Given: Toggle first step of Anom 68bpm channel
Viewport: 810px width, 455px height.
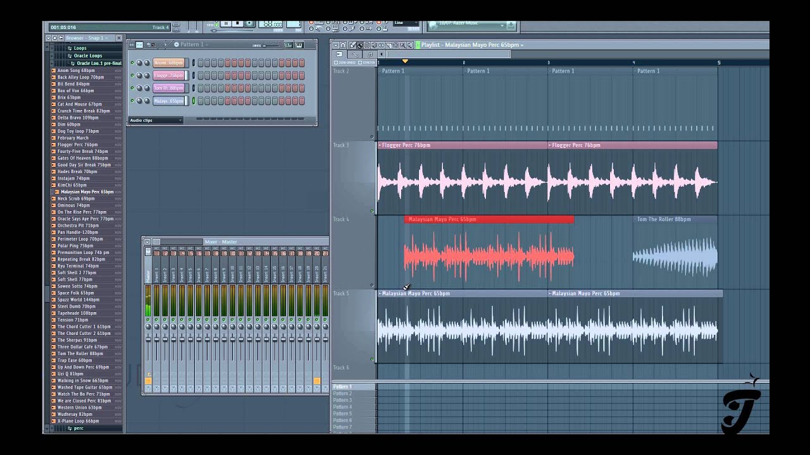Looking at the screenshot, I should click(x=201, y=63).
